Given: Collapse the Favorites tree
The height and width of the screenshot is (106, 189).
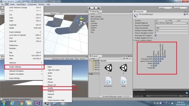Looking at the screenshot, I should click(90, 61).
